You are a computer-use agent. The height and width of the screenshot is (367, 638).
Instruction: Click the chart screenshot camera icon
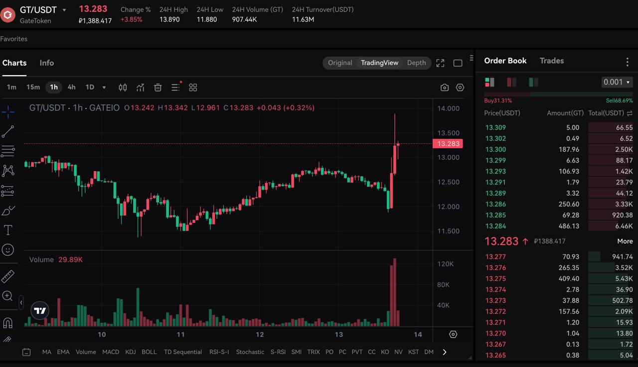tap(445, 88)
